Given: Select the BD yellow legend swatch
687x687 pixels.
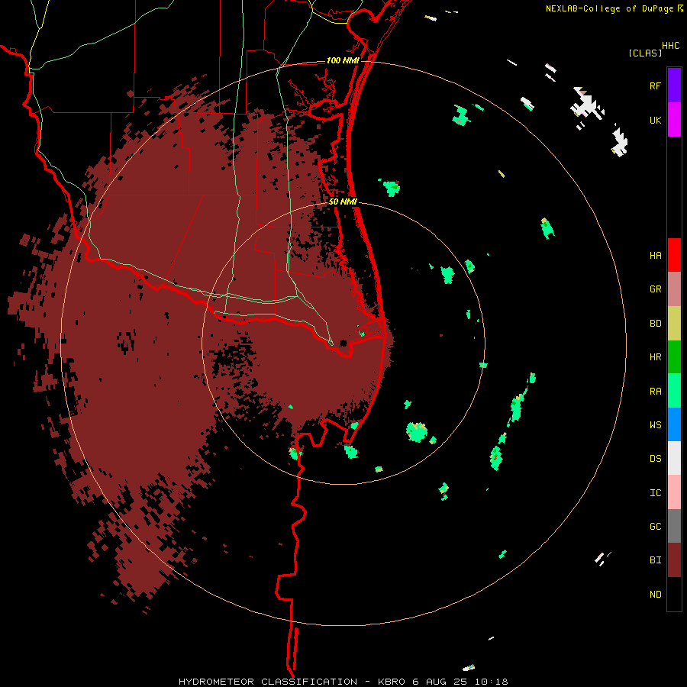Looking at the screenshot, I should click(x=674, y=324).
